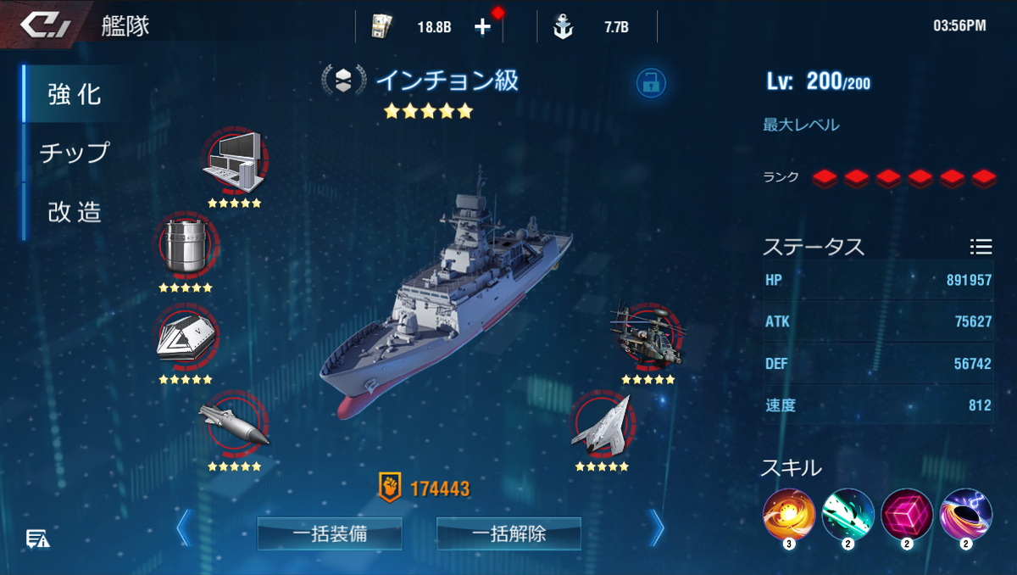Switch to the 改造 tab
Image resolution: width=1017 pixels, height=575 pixels.
pyautogui.click(x=75, y=213)
